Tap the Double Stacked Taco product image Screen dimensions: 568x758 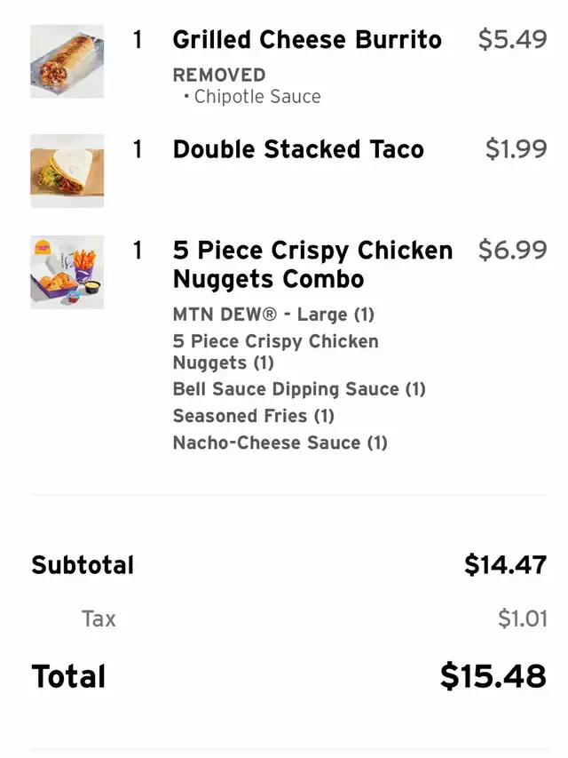tap(67, 171)
